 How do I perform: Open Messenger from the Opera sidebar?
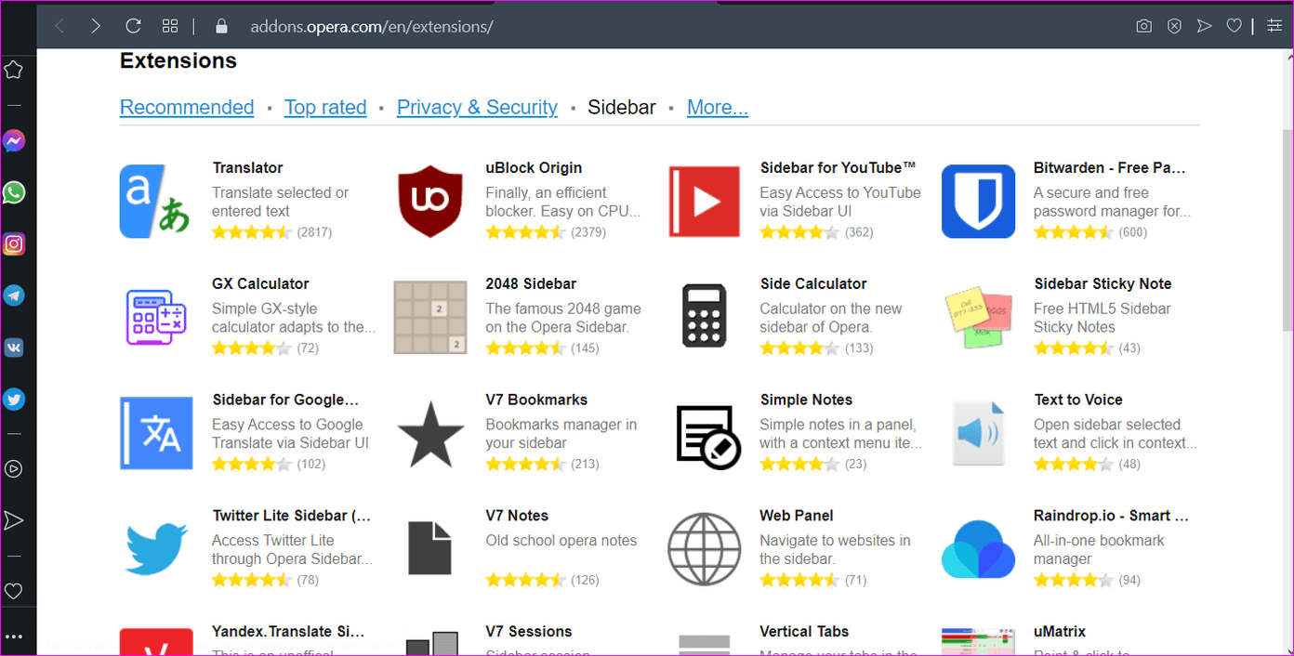click(13, 141)
